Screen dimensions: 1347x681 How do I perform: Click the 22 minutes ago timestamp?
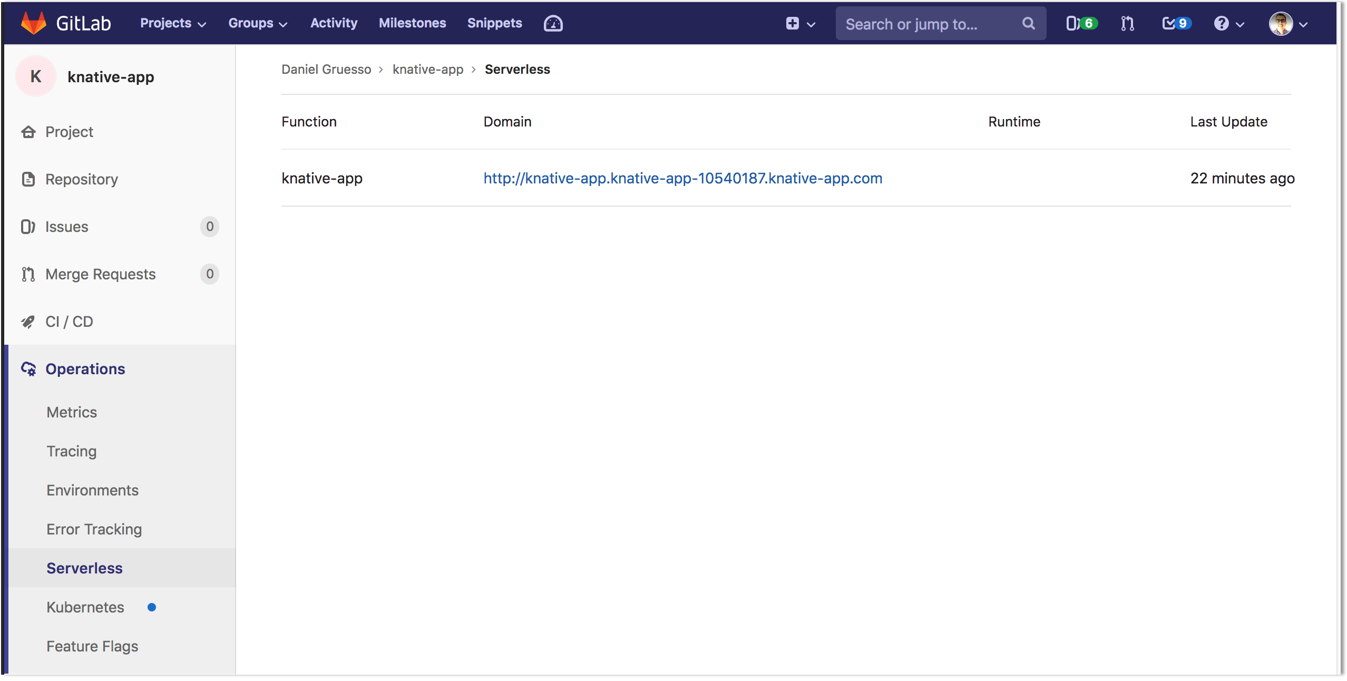click(x=1242, y=178)
